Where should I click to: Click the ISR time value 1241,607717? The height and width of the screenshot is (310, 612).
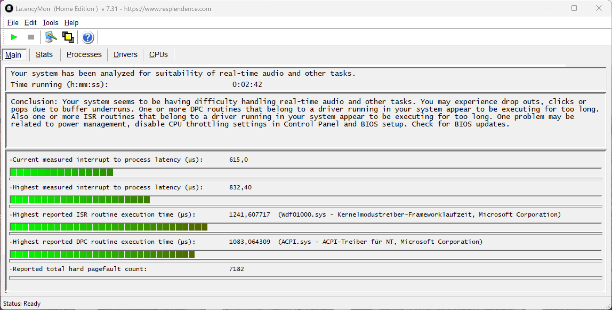[250, 215]
